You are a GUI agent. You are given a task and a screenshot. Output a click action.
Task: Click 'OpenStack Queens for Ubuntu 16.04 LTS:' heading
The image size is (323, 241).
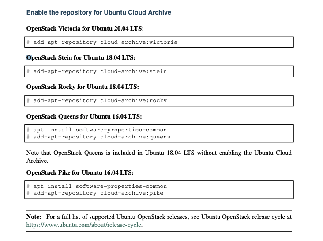[84, 116]
